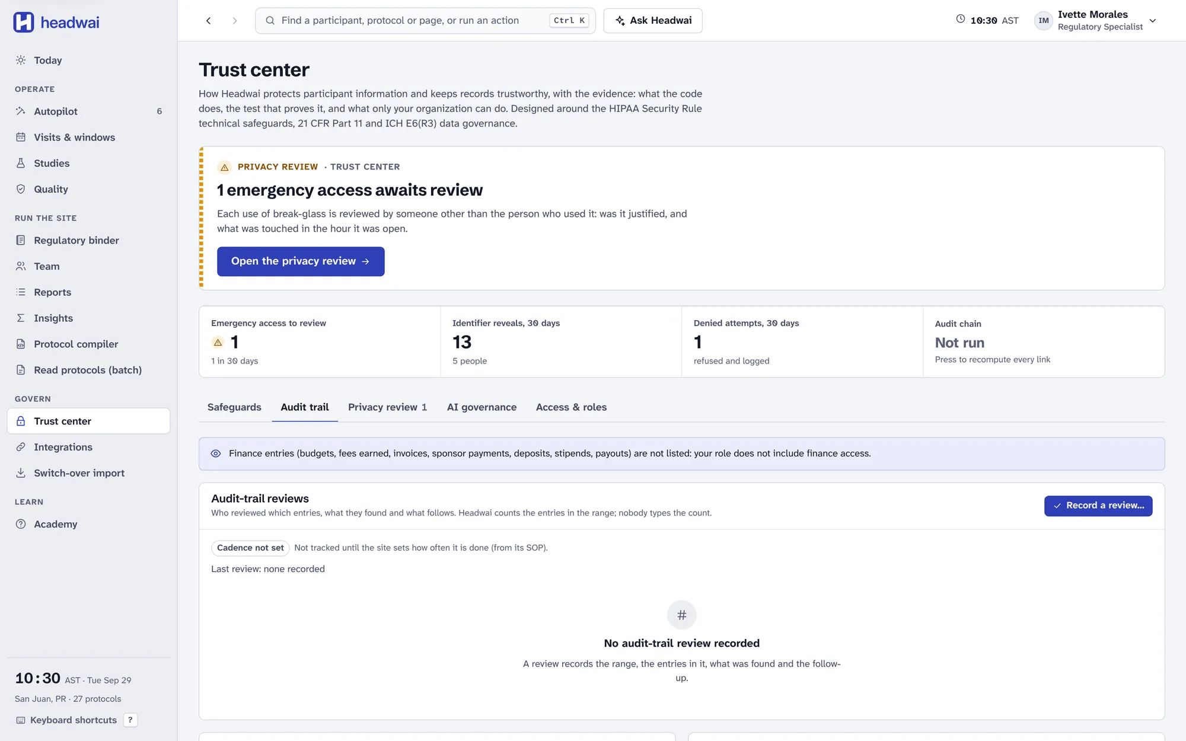
Task: Click the Protocol compiler document icon
Action: [21, 344]
